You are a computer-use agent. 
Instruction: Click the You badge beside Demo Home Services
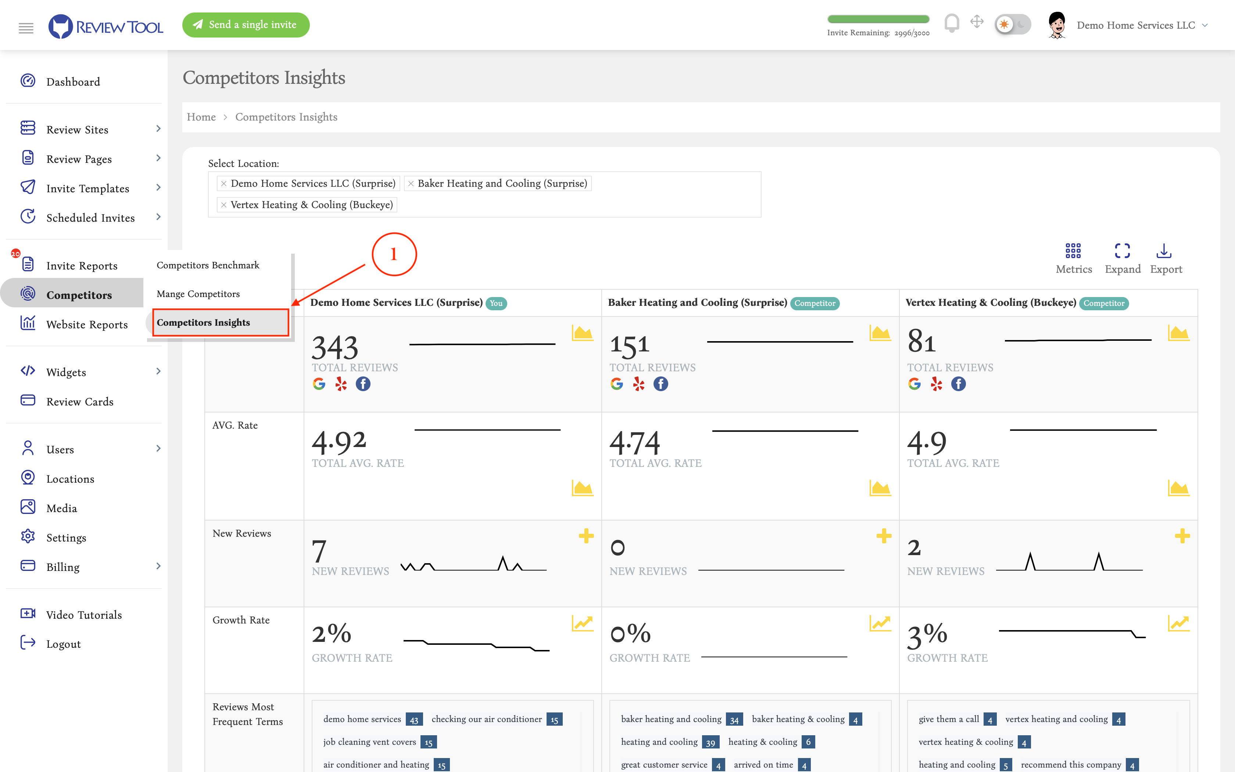(496, 303)
